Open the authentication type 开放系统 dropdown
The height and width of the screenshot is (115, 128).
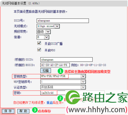[x=63, y=87]
